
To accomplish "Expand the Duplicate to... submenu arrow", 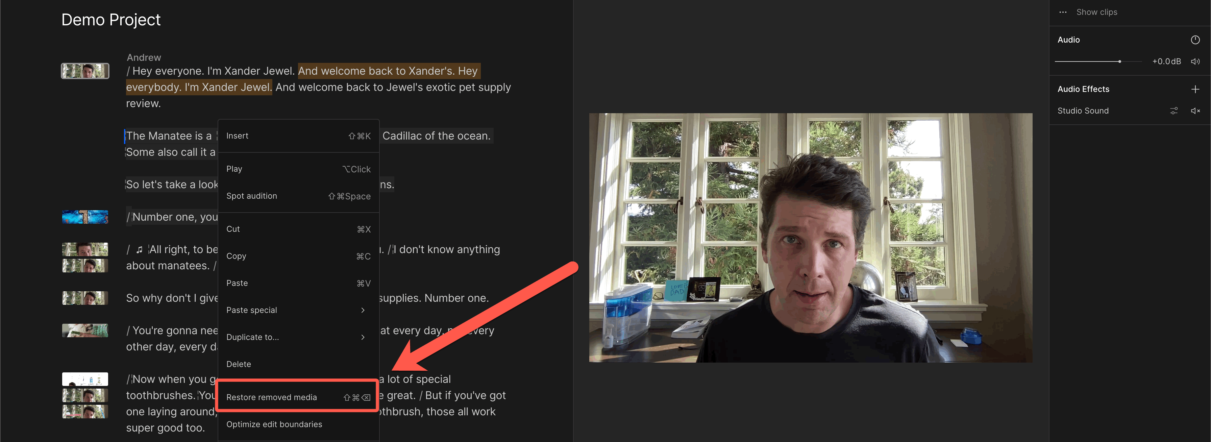I will click(363, 337).
